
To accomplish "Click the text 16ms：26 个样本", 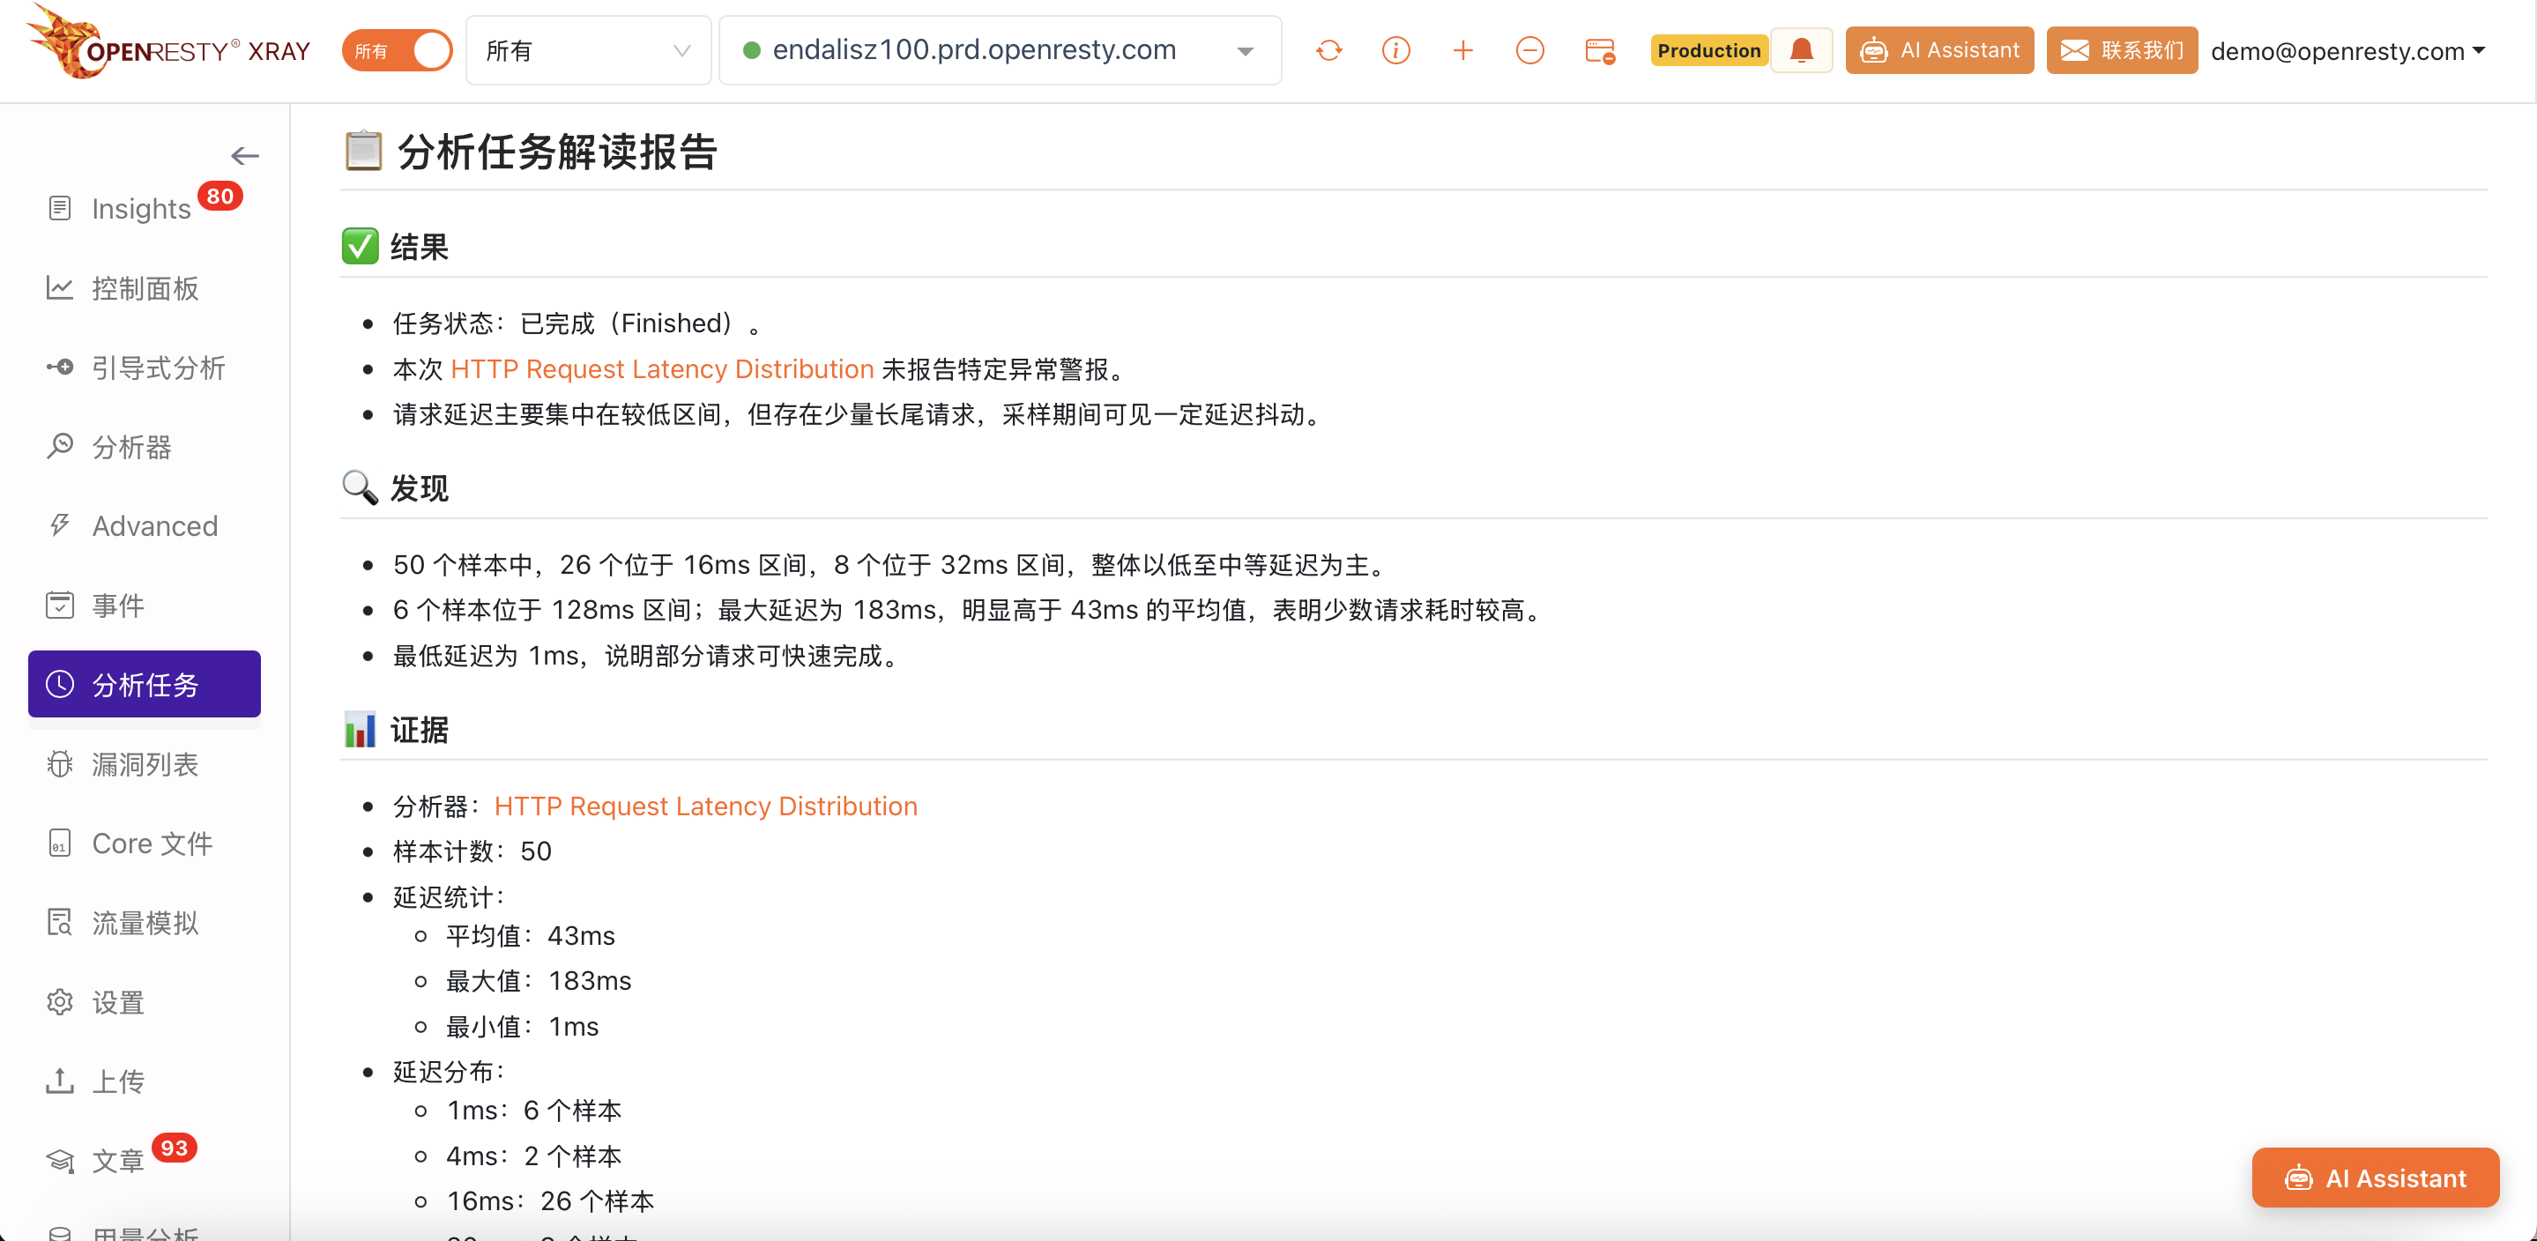I will [x=549, y=1201].
